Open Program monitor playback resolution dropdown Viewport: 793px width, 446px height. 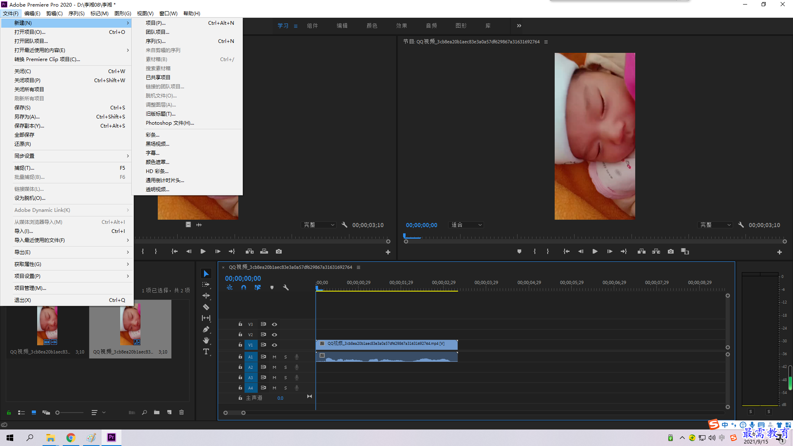pos(715,225)
